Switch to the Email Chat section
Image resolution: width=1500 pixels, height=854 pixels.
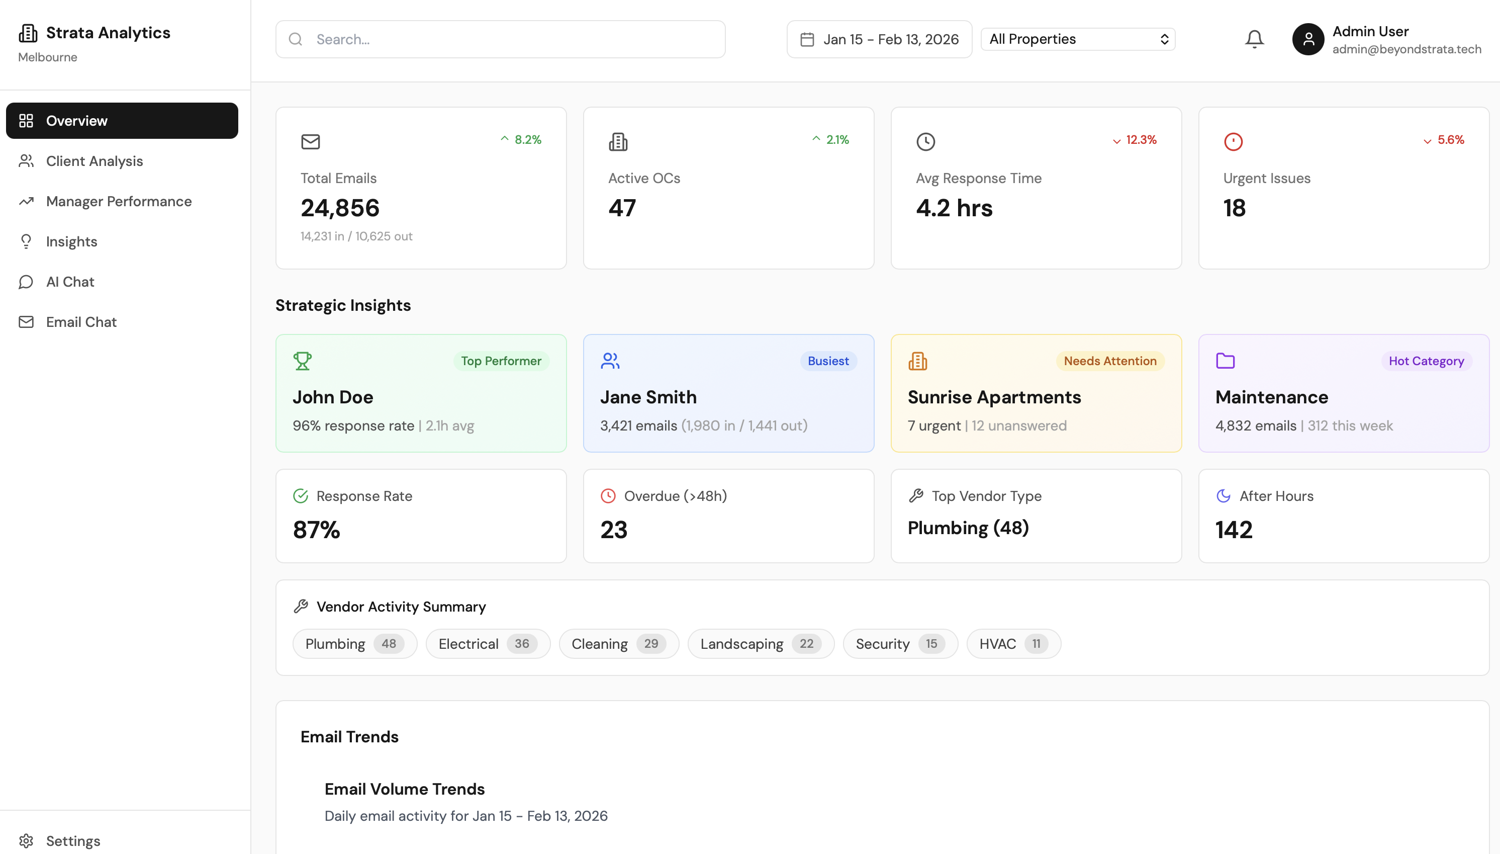click(81, 321)
